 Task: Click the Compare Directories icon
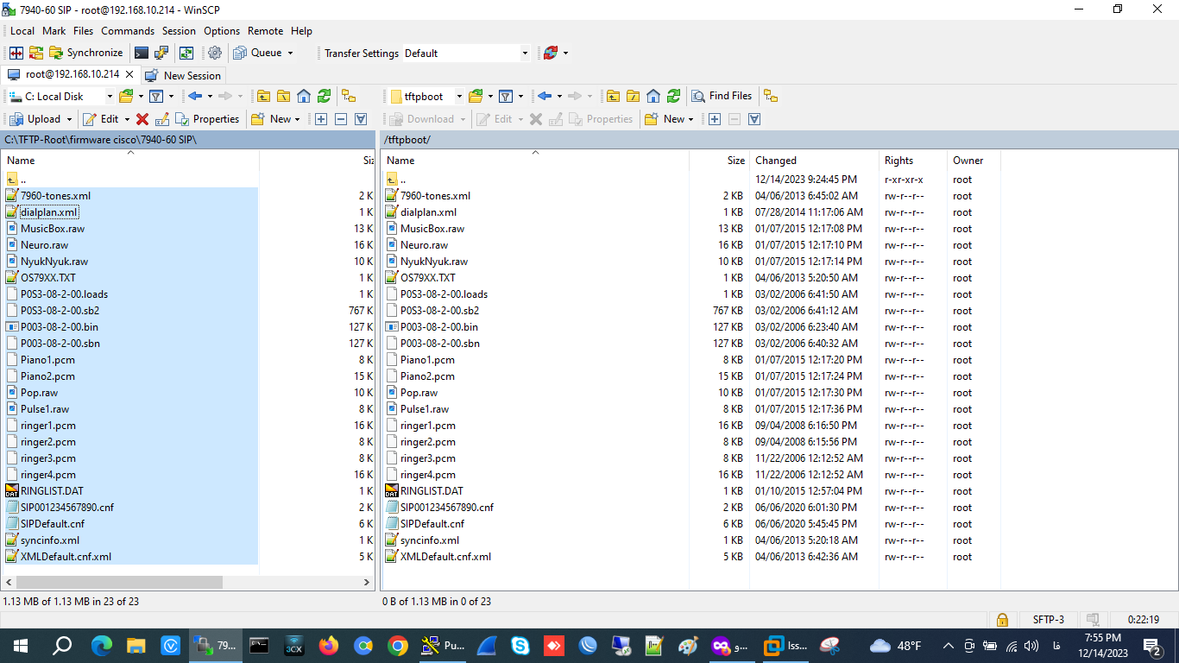pos(16,53)
